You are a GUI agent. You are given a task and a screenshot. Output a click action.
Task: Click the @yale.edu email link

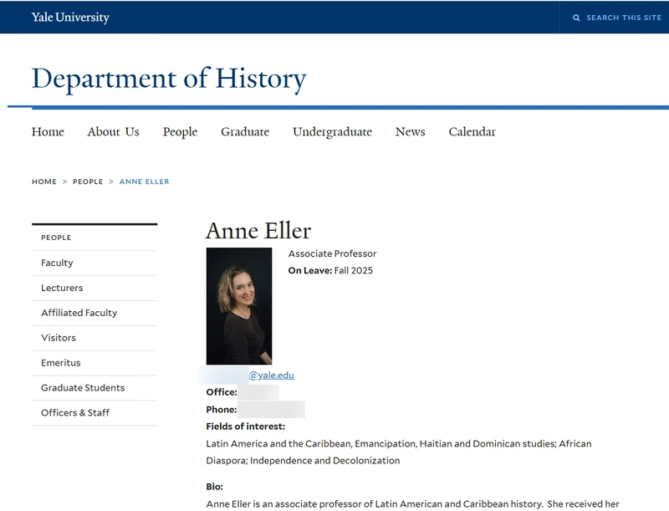pos(271,376)
